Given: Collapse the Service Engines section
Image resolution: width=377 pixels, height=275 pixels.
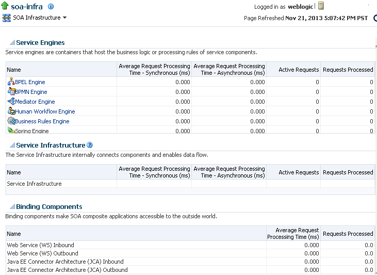Looking at the screenshot, I should (12, 43).
